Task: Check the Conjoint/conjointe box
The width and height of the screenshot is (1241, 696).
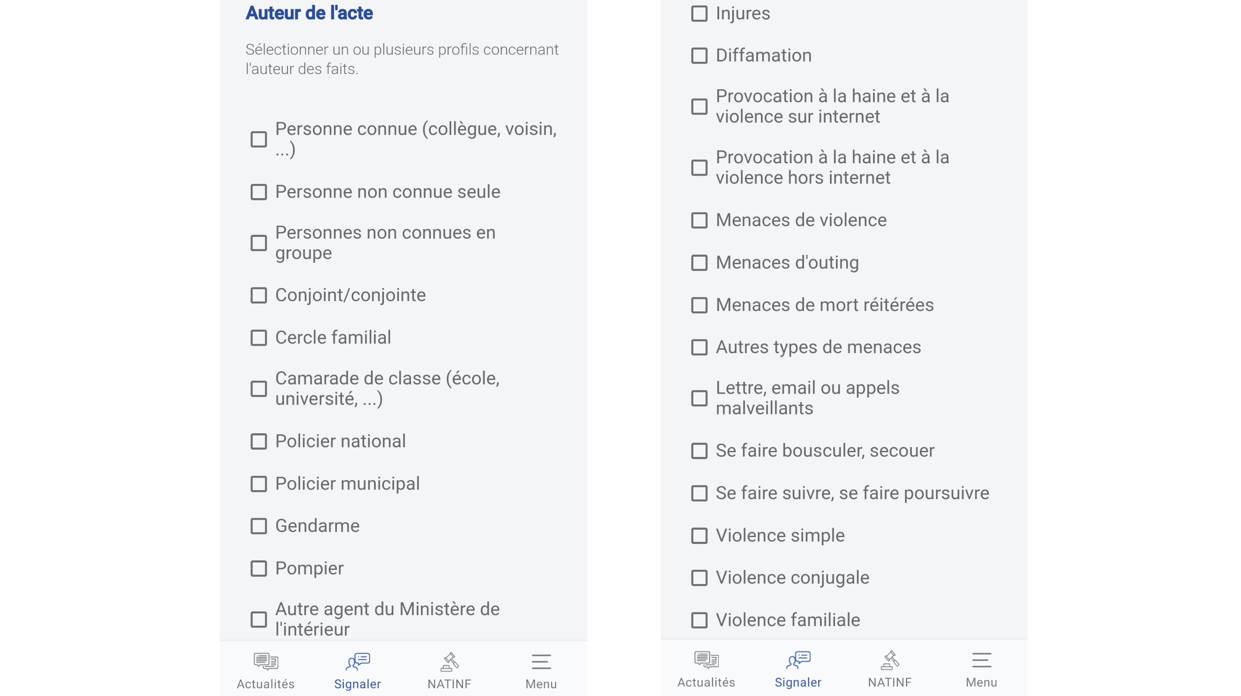Action: pos(259,295)
